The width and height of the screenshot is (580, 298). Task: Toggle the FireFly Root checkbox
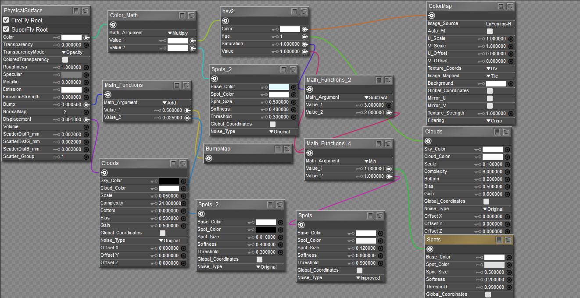point(6,20)
